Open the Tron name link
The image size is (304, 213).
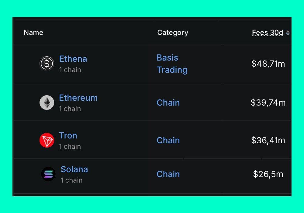tap(68, 135)
